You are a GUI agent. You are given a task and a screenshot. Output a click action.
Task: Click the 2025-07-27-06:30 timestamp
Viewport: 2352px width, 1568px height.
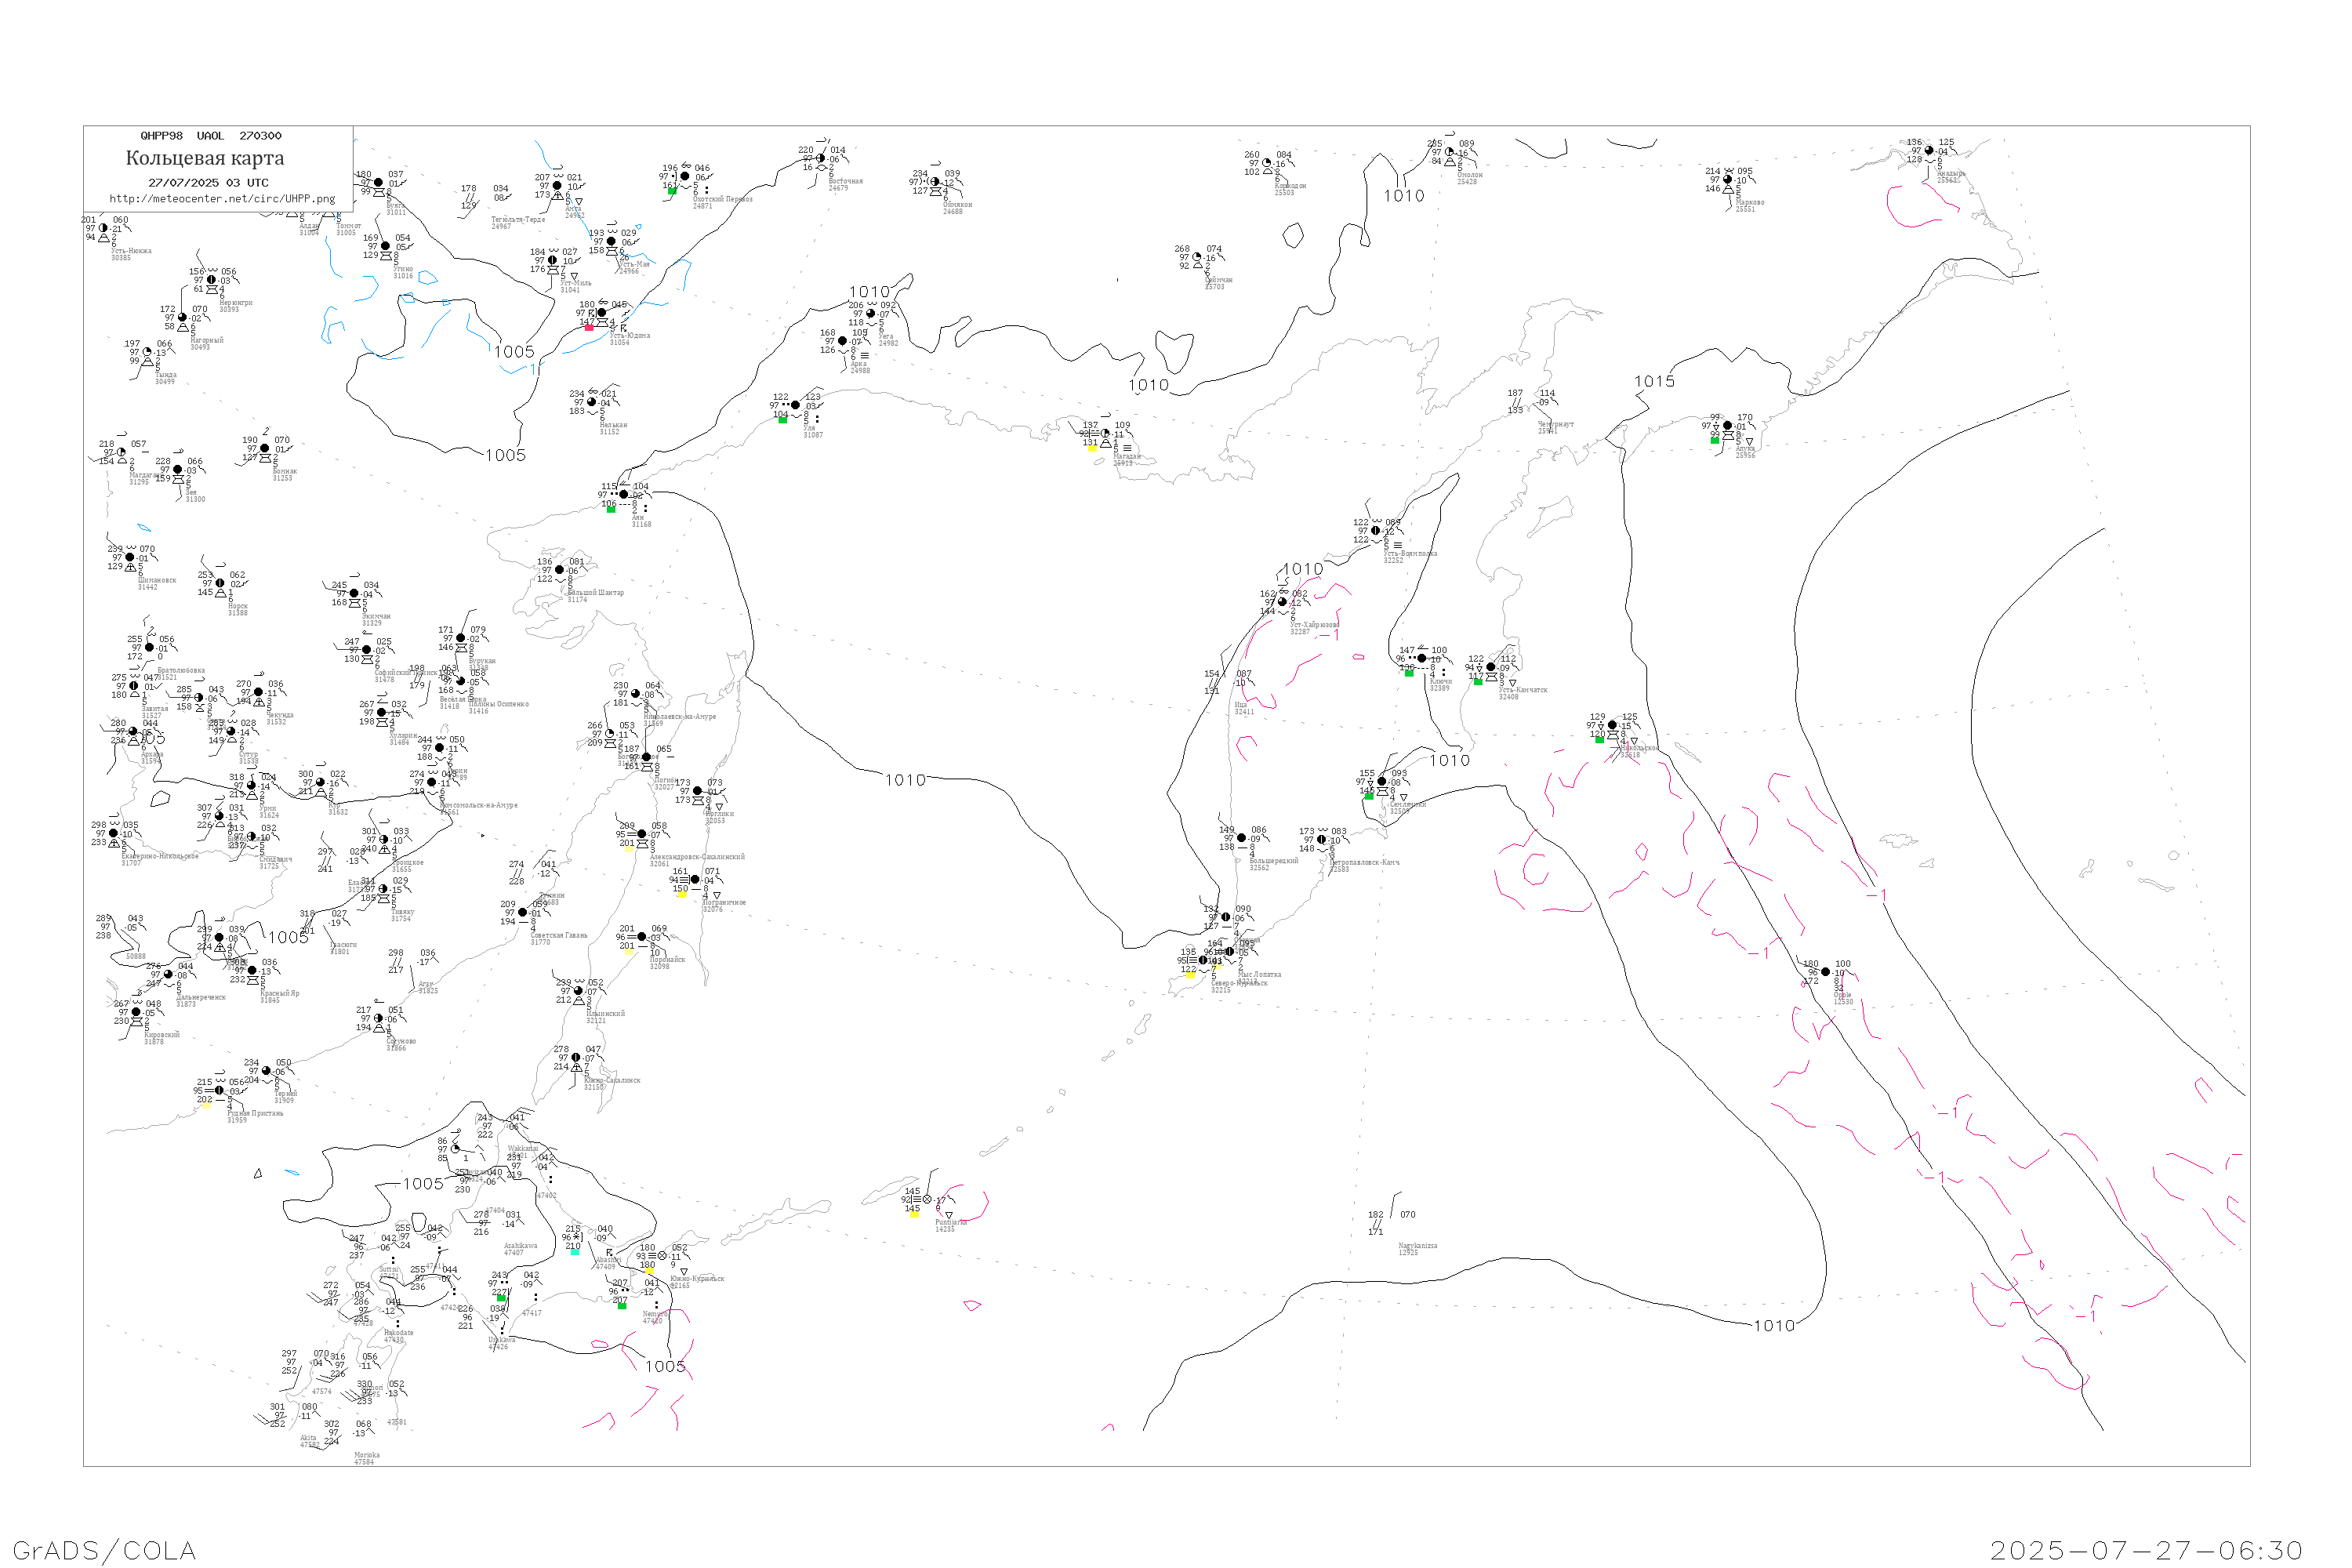pos(2146,1550)
